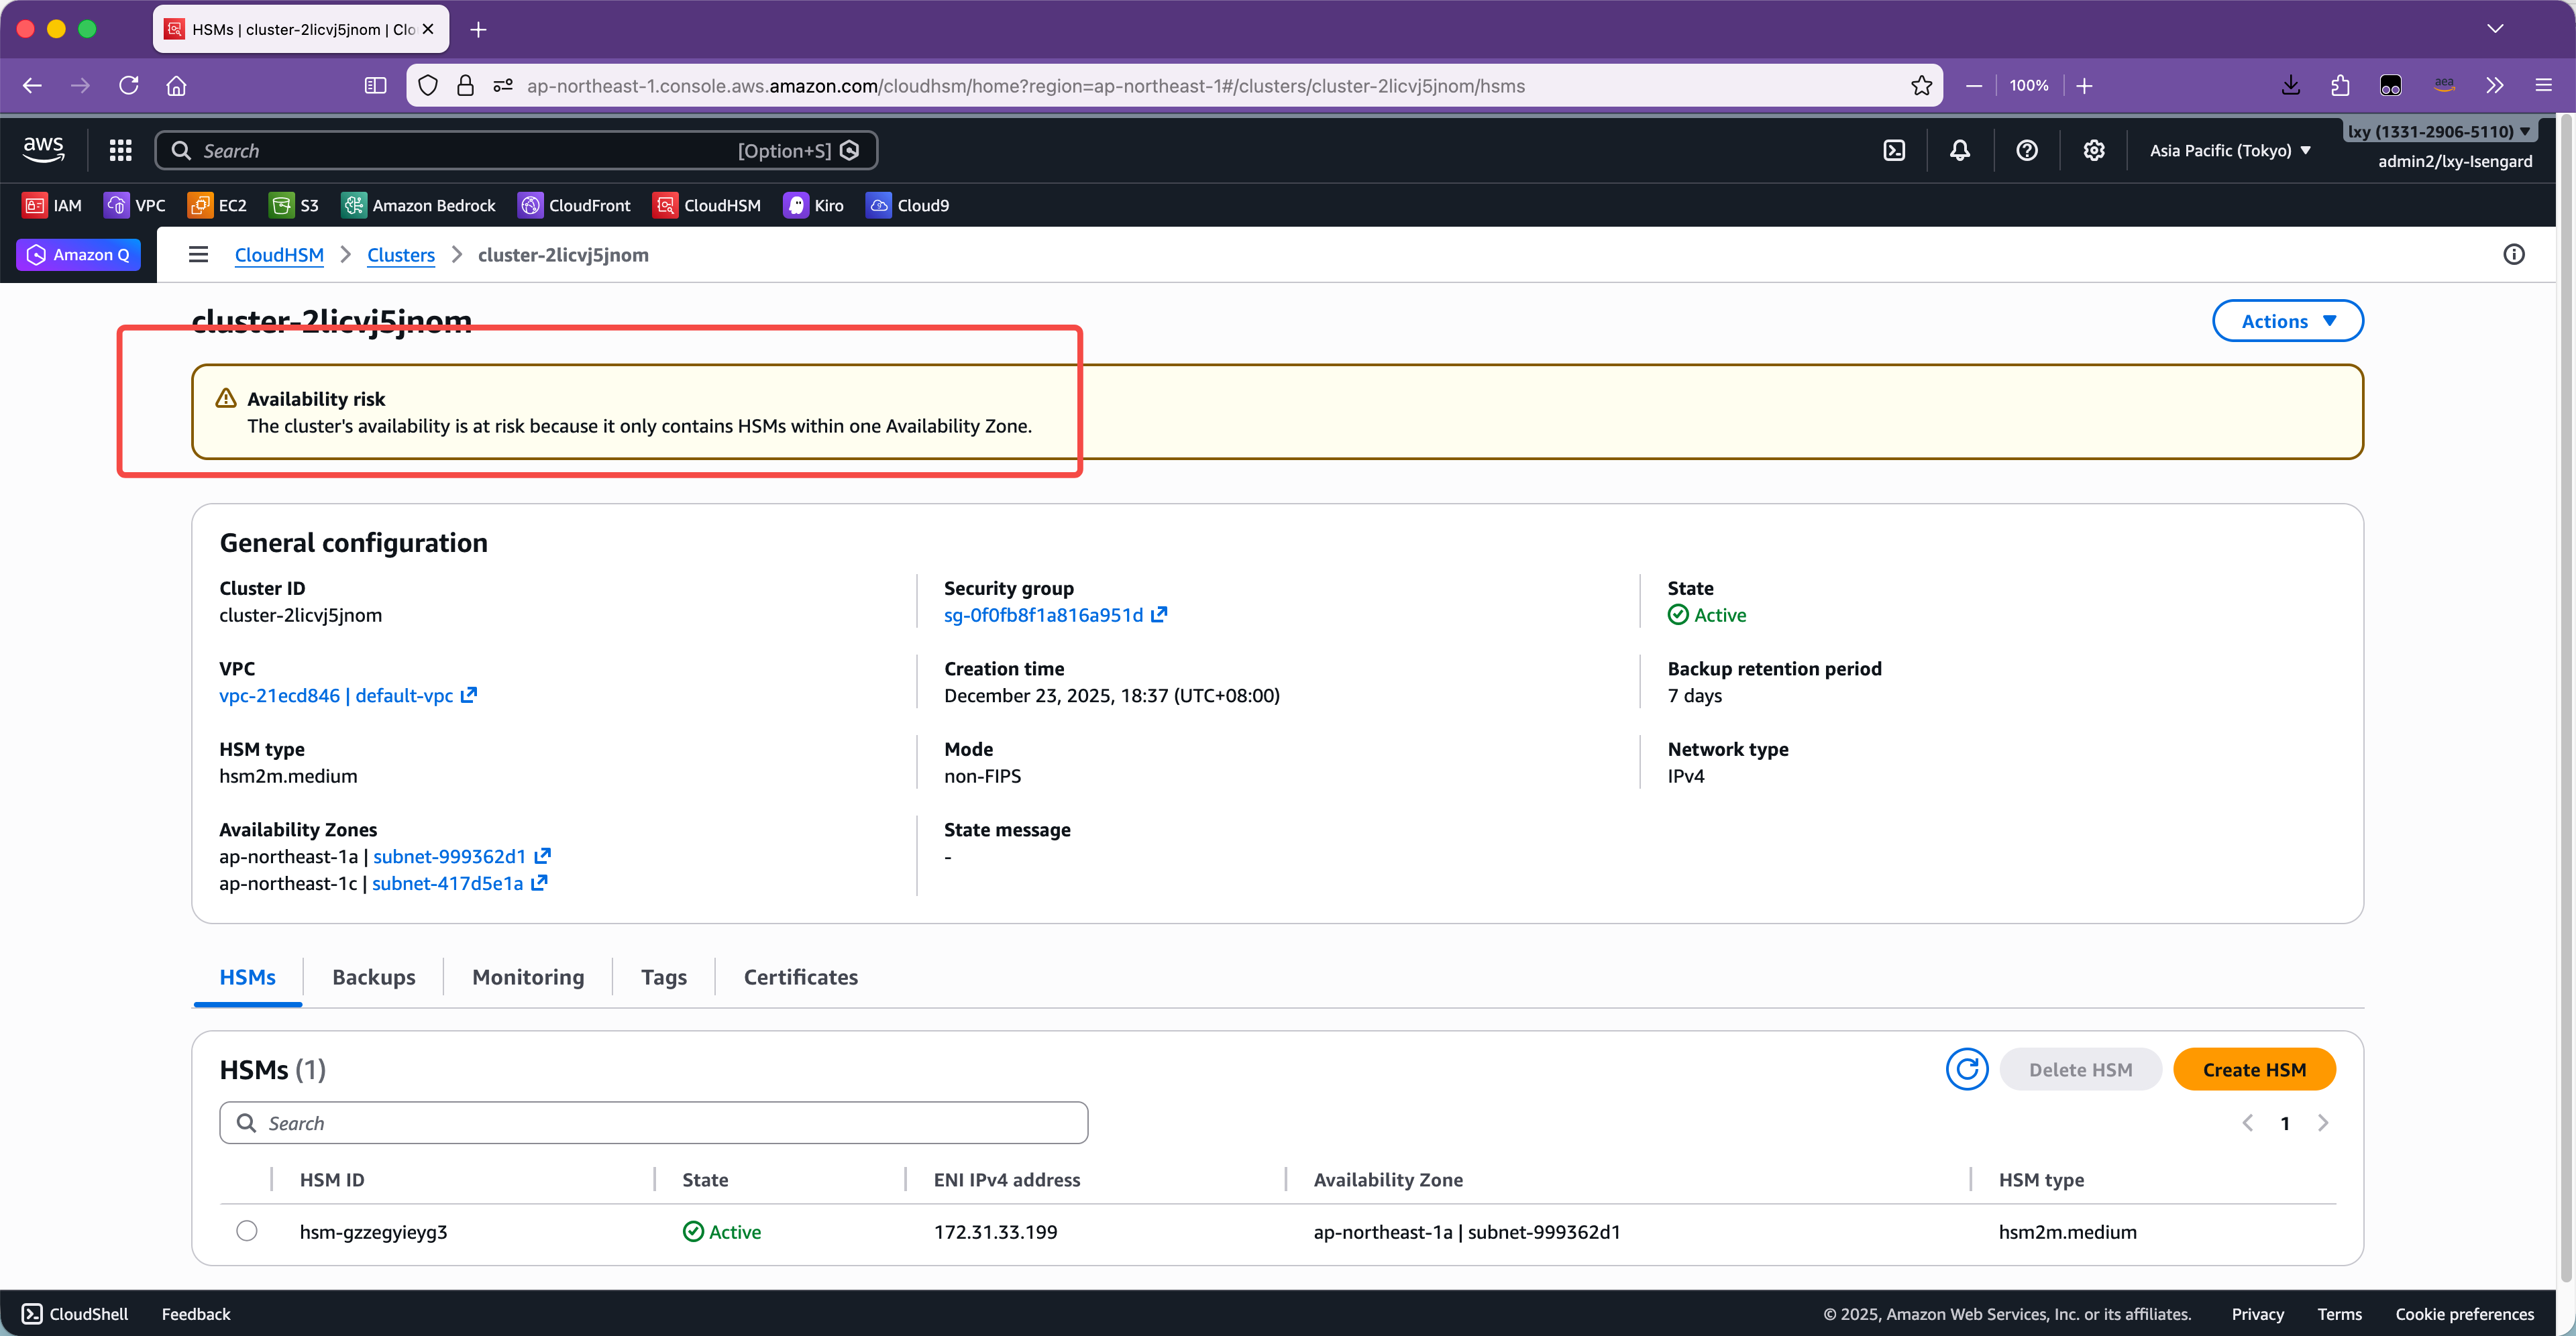Switch to the Monitoring tab
This screenshot has width=2576, height=1336.
[528, 977]
